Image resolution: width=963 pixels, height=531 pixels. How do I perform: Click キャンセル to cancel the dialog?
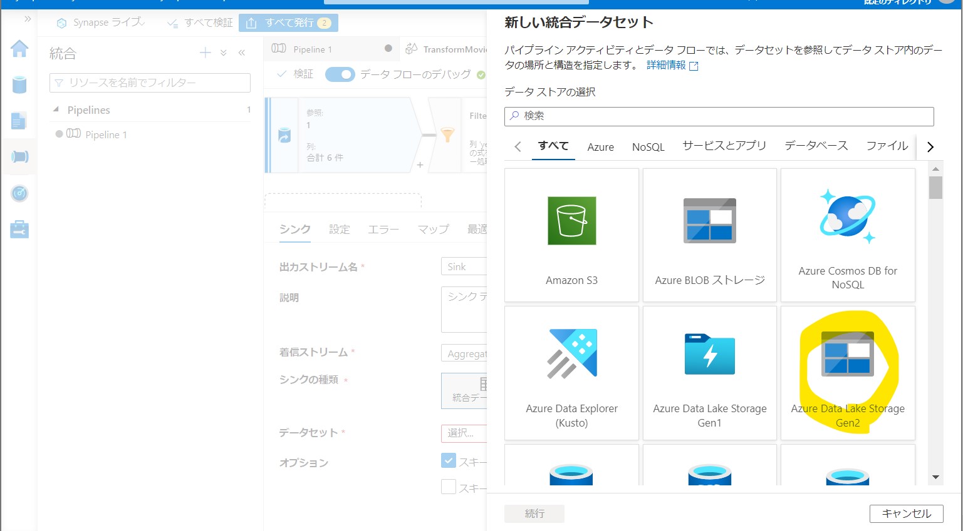click(x=906, y=513)
